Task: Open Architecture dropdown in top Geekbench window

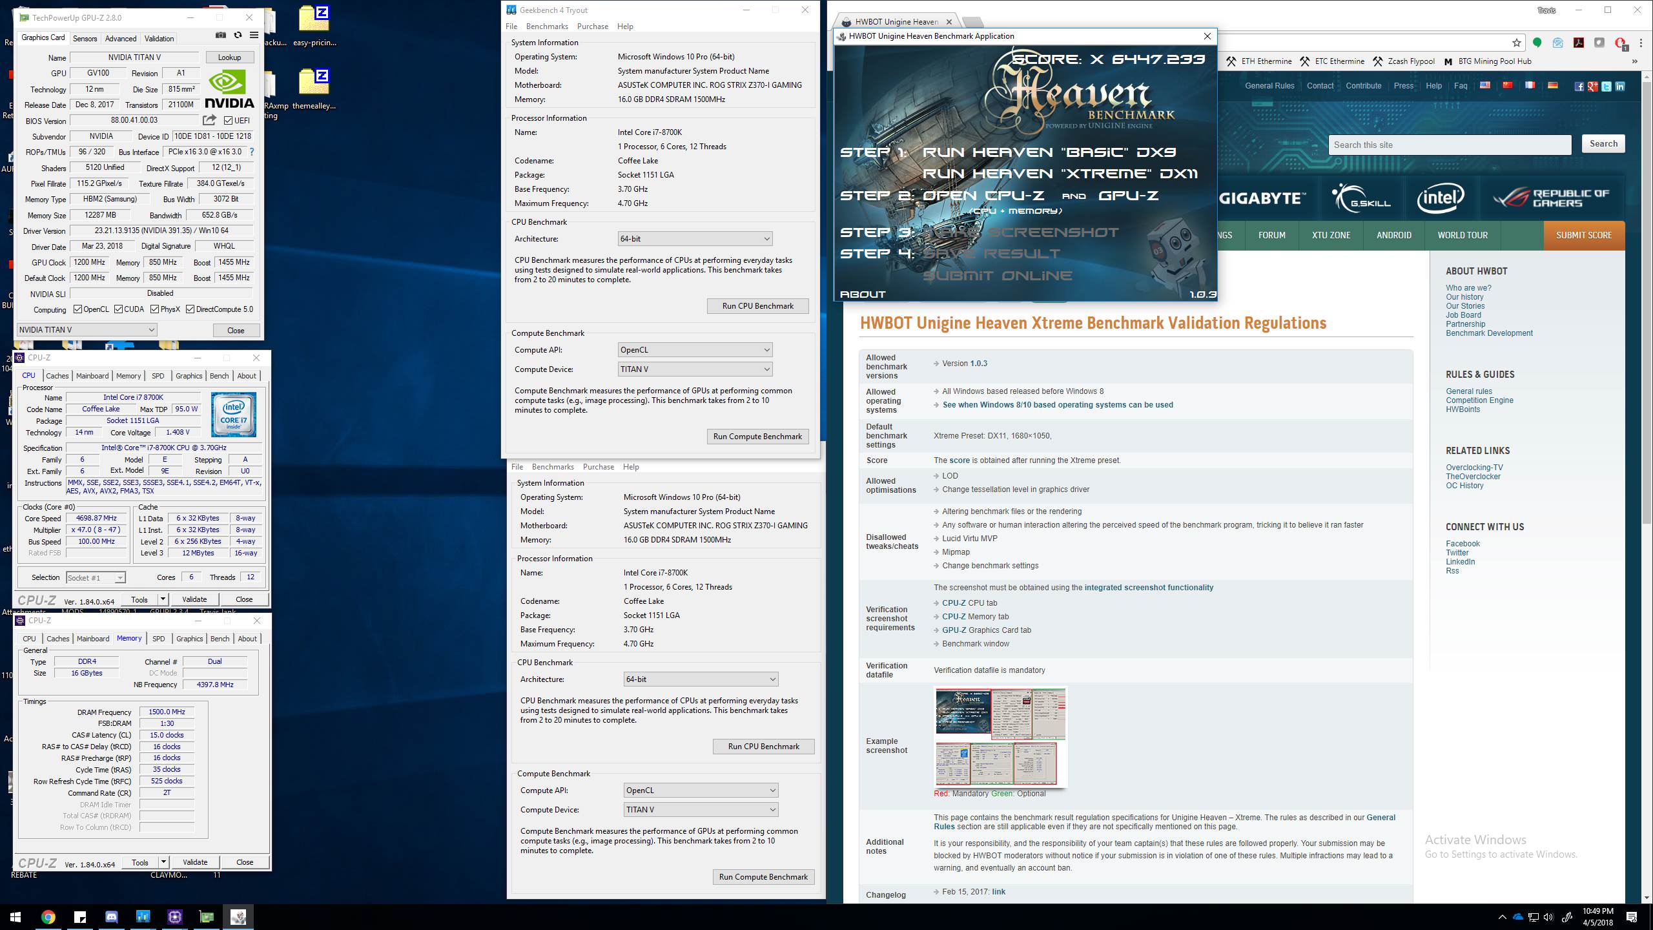Action: click(695, 239)
